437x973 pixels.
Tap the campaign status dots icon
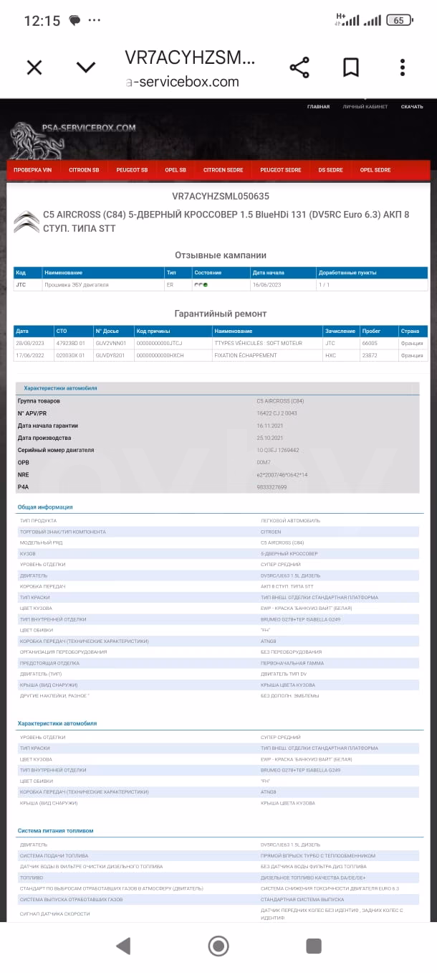click(201, 285)
